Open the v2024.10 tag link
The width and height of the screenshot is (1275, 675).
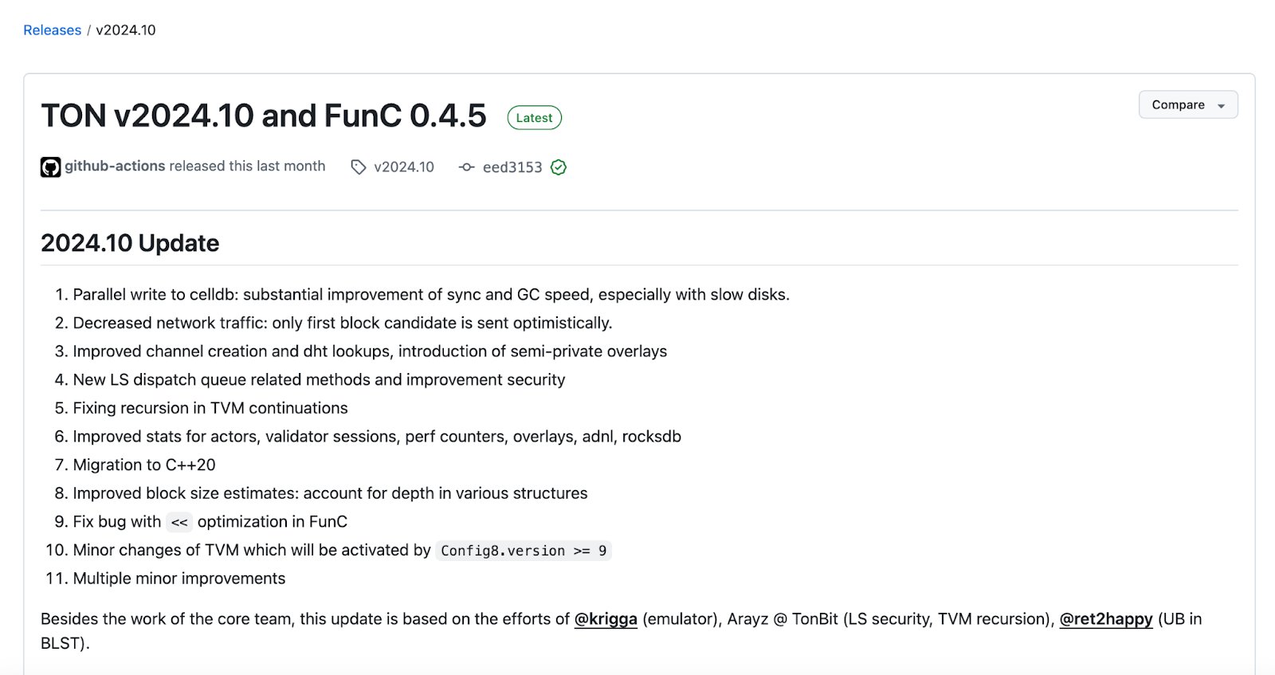[x=403, y=167]
